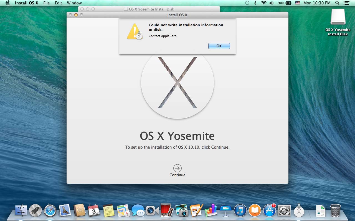Open the Documents stack in the Dock
355x221 pixels.
pyautogui.click(x=321, y=211)
